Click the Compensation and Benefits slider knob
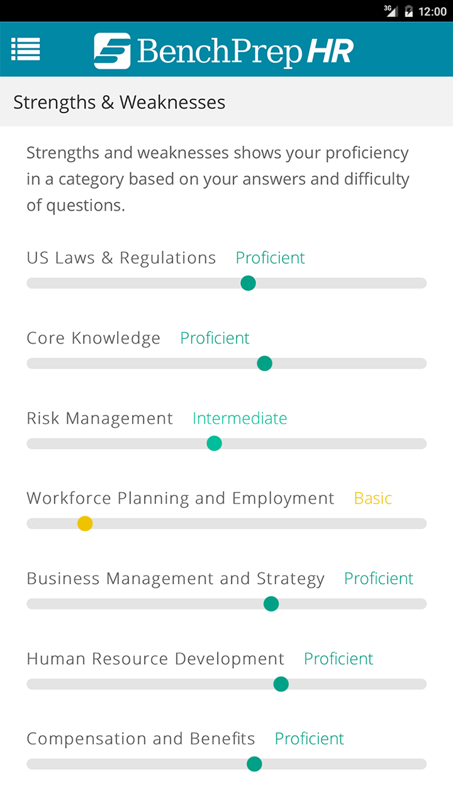453x805 pixels. pyautogui.click(x=254, y=764)
